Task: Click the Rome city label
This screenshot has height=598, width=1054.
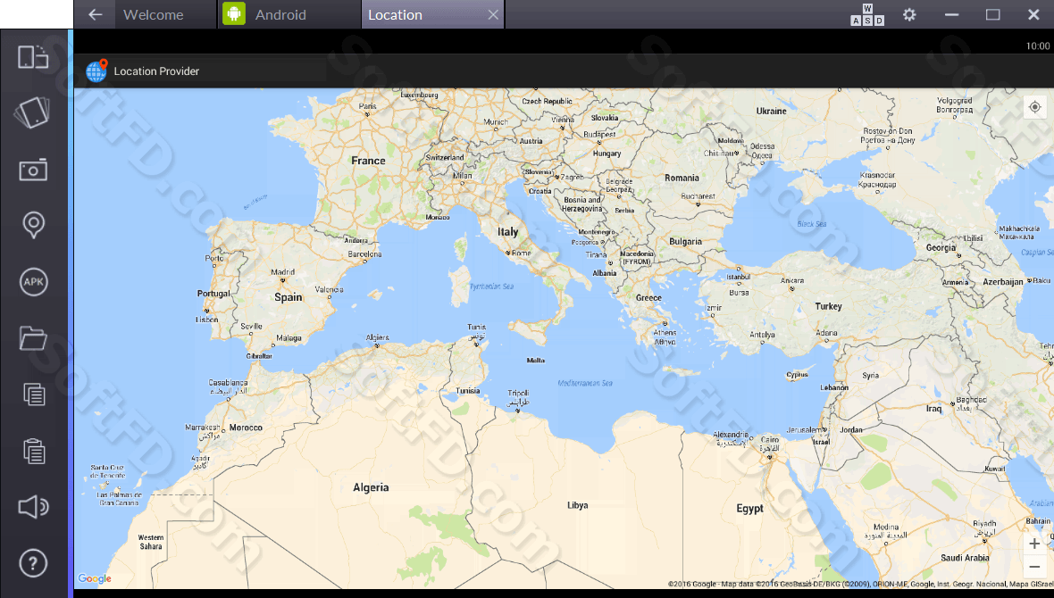Action: point(522,253)
